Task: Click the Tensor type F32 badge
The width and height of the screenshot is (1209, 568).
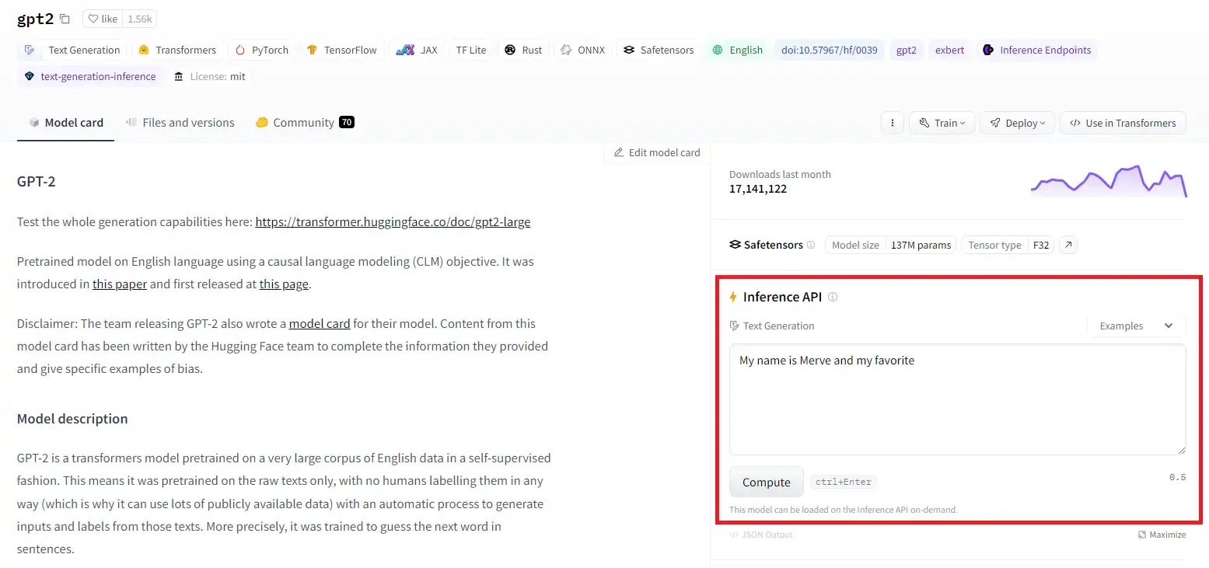Action: [1008, 245]
